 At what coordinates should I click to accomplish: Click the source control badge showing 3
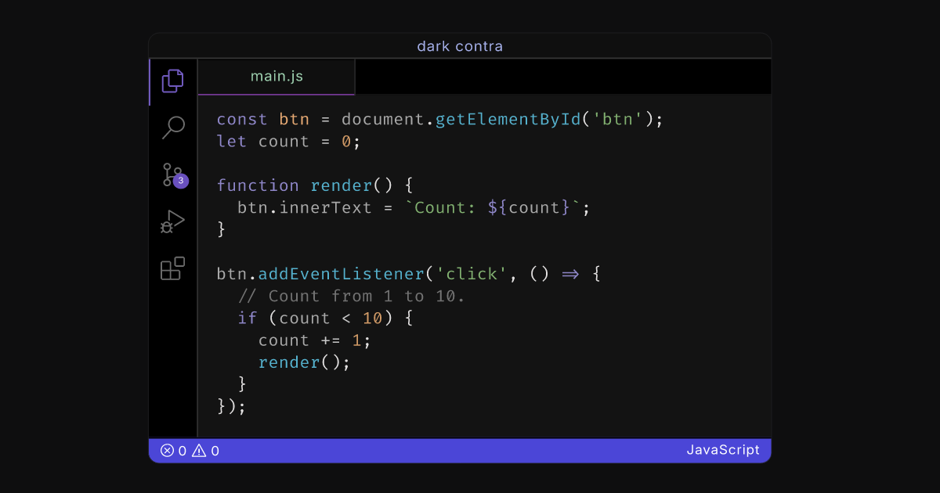(x=181, y=181)
